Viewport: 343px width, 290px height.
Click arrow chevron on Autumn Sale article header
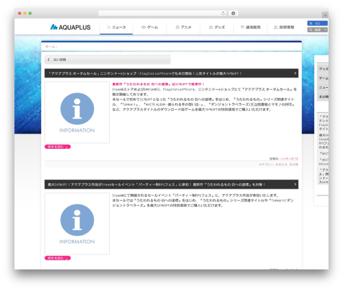pyautogui.click(x=295, y=73)
